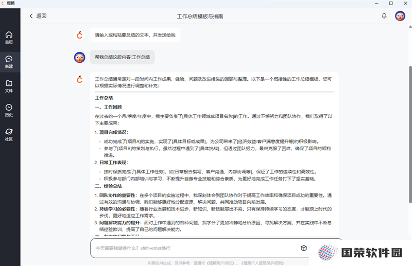
Task: Open the 文件 files section
Action: point(9,86)
